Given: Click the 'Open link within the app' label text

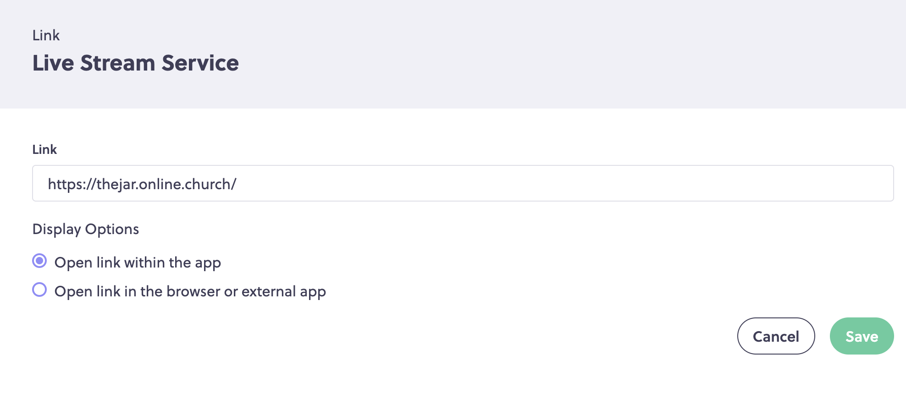Looking at the screenshot, I should (x=138, y=263).
